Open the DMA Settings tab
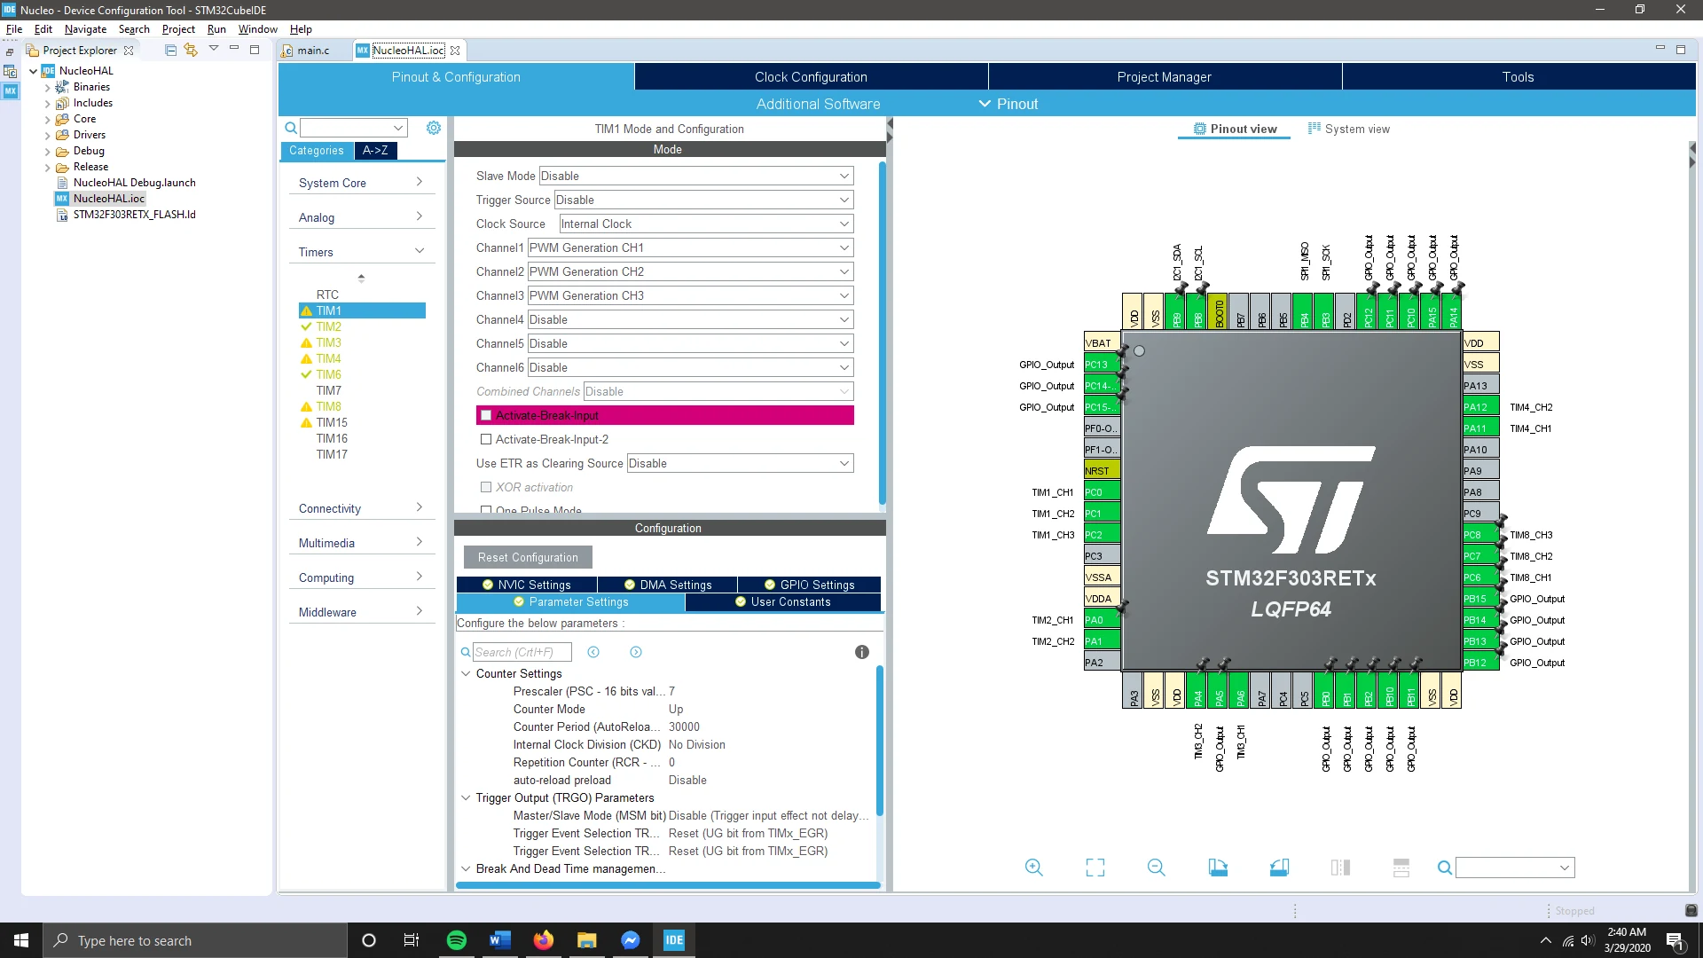 pyautogui.click(x=668, y=585)
